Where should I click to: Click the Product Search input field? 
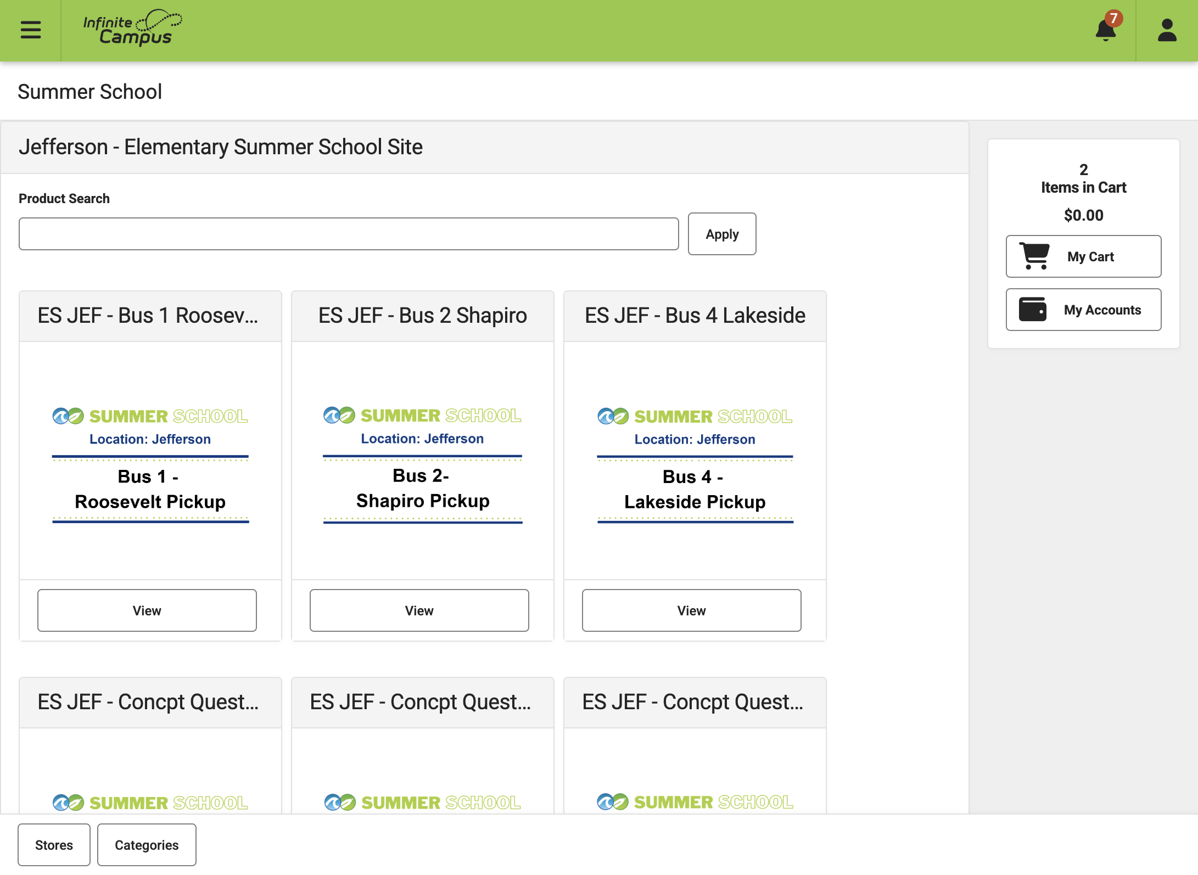pyautogui.click(x=349, y=234)
